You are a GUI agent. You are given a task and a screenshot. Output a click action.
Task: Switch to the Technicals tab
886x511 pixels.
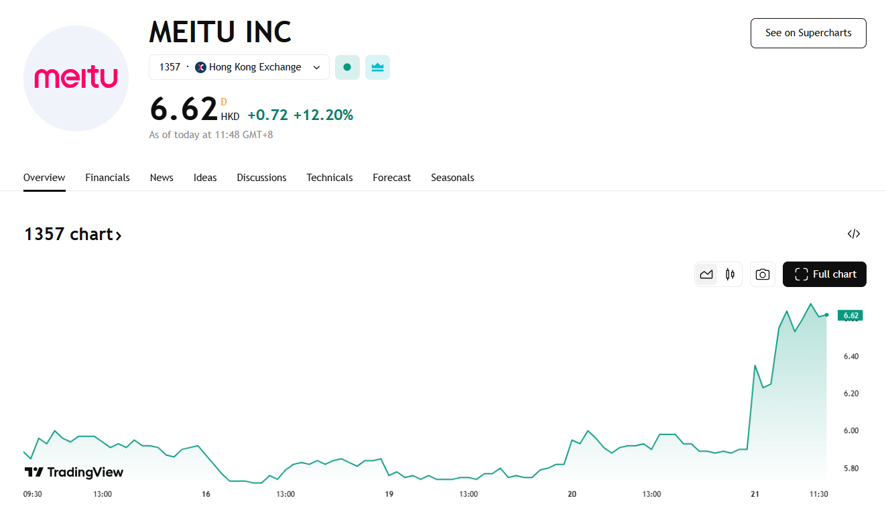(329, 178)
